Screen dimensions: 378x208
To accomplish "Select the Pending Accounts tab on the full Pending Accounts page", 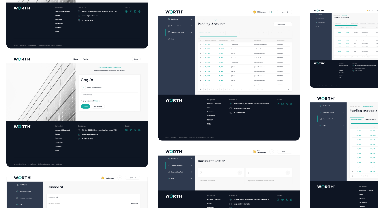I will point(205,33).
